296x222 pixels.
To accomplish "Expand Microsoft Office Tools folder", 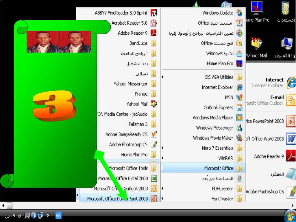I will tap(132, 168).
